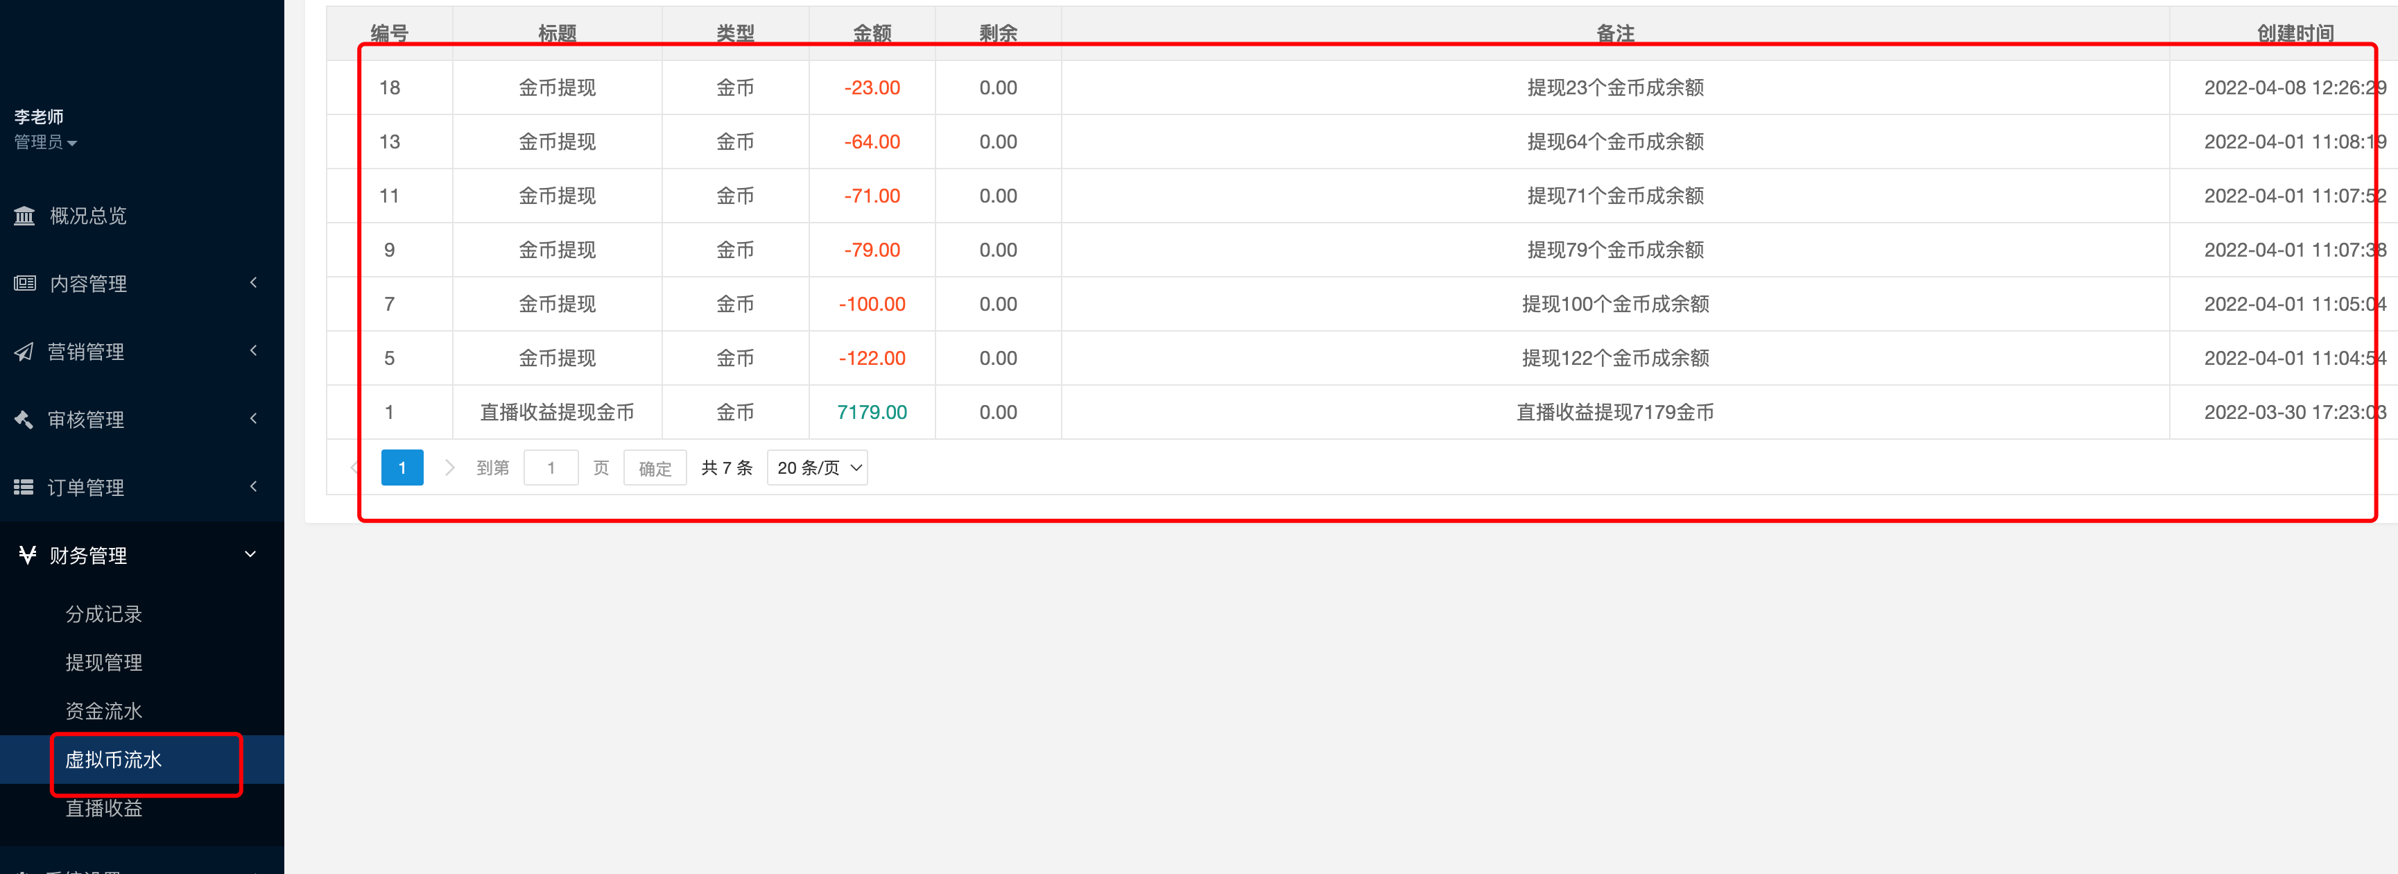Click amount -122.00 in row 5
This screenshot has height=874, width=2398.
(872, 357)
